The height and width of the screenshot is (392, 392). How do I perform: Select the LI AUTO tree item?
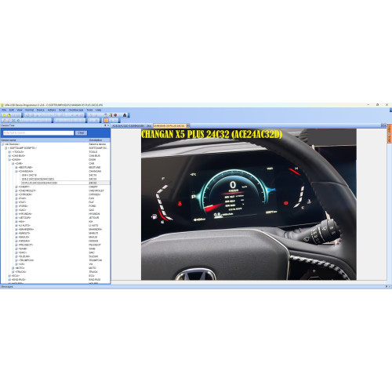(x=24, y=225)
